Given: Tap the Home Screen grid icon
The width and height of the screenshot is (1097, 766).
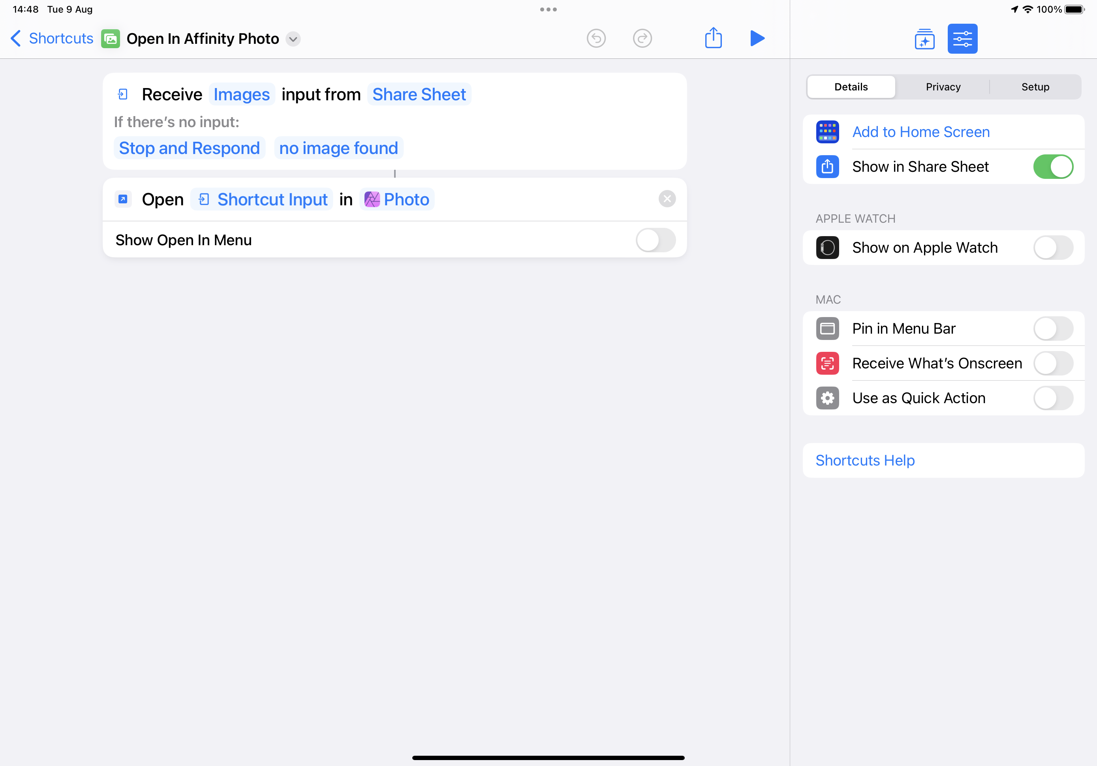Looking at the screenshot, I should coord(827,132).
